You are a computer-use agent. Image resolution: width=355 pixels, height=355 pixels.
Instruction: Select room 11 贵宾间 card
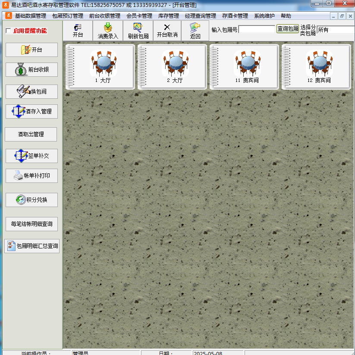pos(244,67)
